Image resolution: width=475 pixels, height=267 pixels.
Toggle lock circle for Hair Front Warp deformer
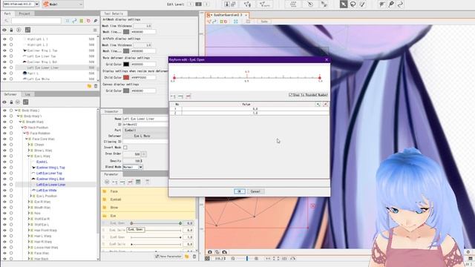click(11, 230)
